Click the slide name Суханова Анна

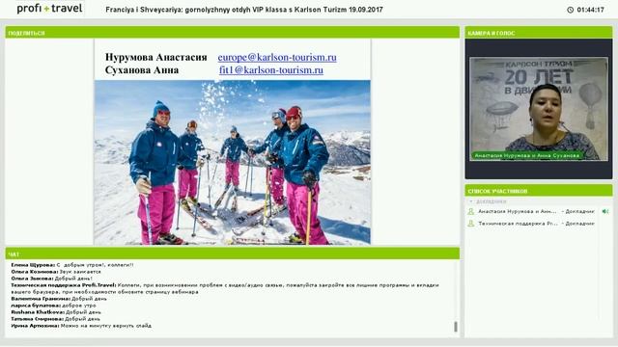point(142,70)
